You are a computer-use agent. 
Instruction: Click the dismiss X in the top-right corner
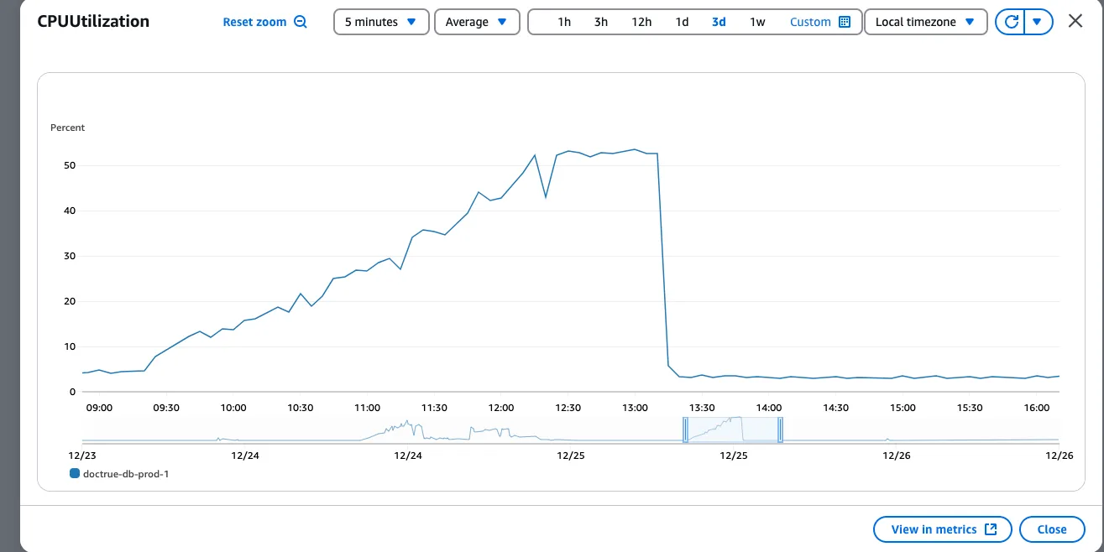(1075, 21)
